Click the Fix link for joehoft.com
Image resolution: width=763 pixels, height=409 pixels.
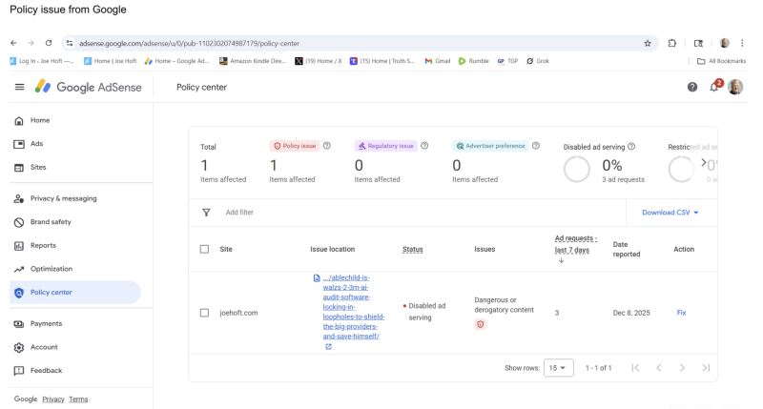click(x=681, y=313)
